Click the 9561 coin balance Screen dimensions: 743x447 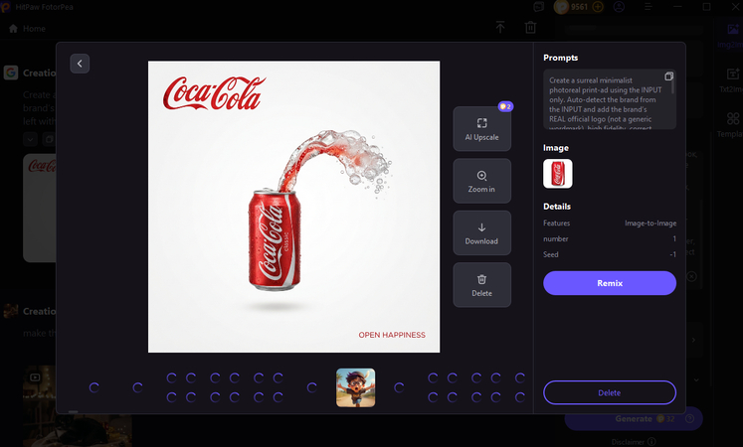579,7
